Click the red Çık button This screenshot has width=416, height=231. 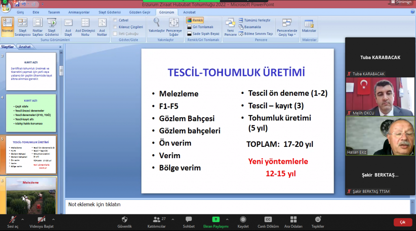click(403, 222)
